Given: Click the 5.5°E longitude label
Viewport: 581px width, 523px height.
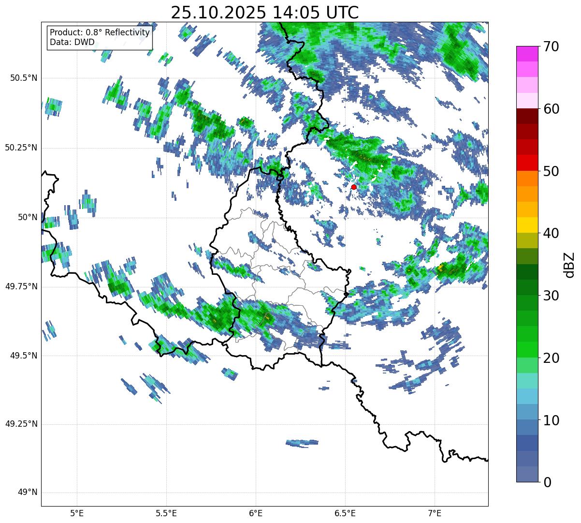Looking at the screenshot, I should tap(166, 513).
